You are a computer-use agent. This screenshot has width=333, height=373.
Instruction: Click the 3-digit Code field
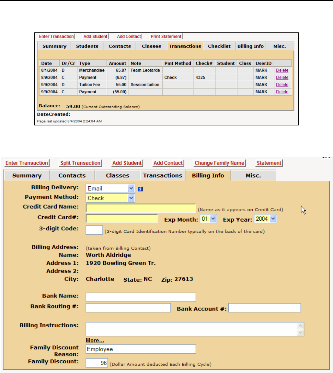[x=94, y=230]
